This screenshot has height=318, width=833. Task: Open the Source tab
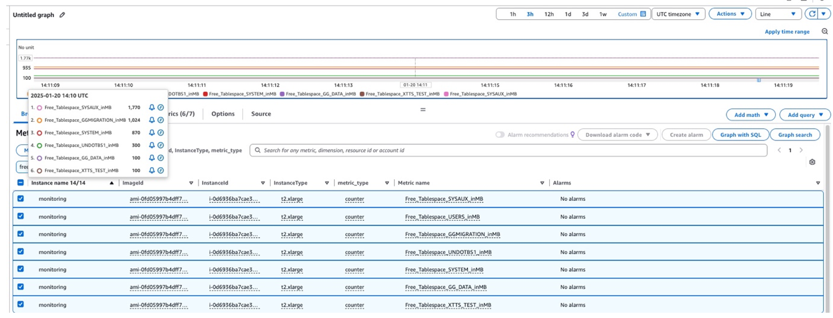point(261,114)
